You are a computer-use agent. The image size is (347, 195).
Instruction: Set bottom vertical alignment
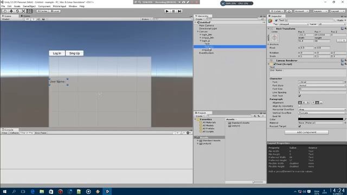click(321, 102)
